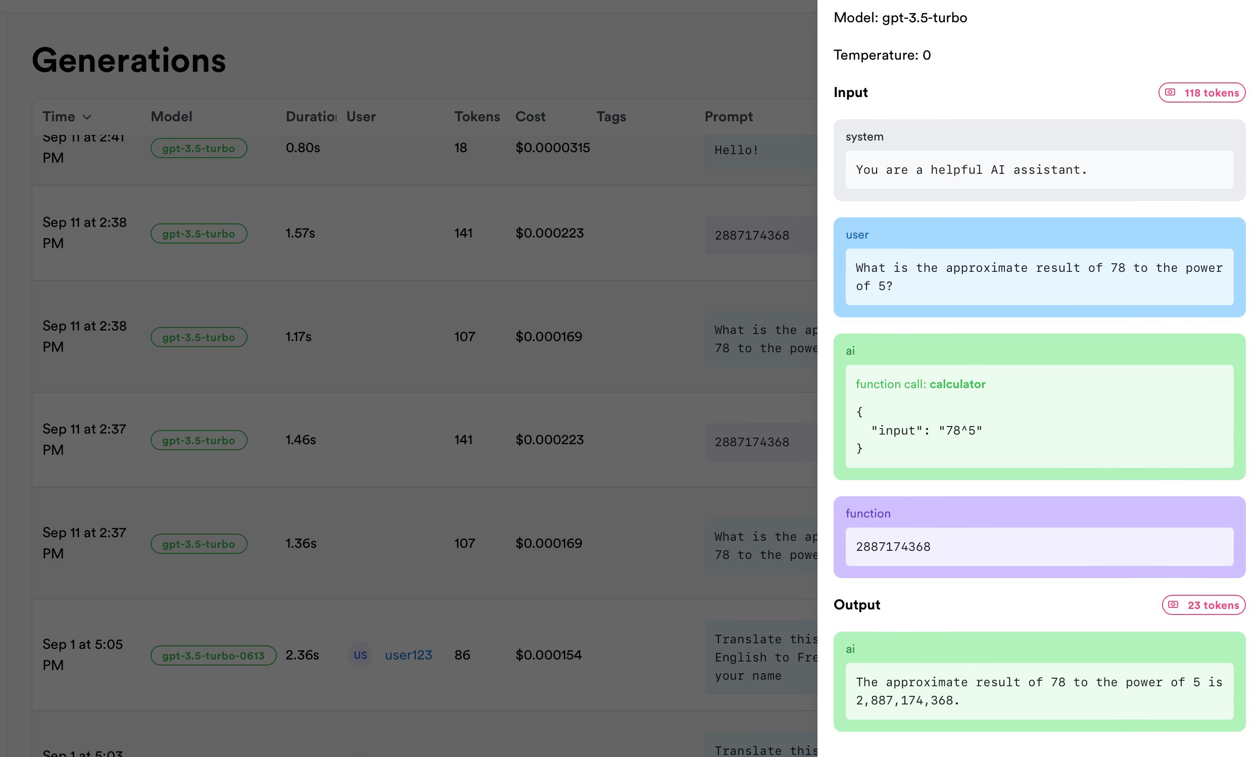Click the output 23 tokens badge

pyautogui.click(x=1203, y=605)
